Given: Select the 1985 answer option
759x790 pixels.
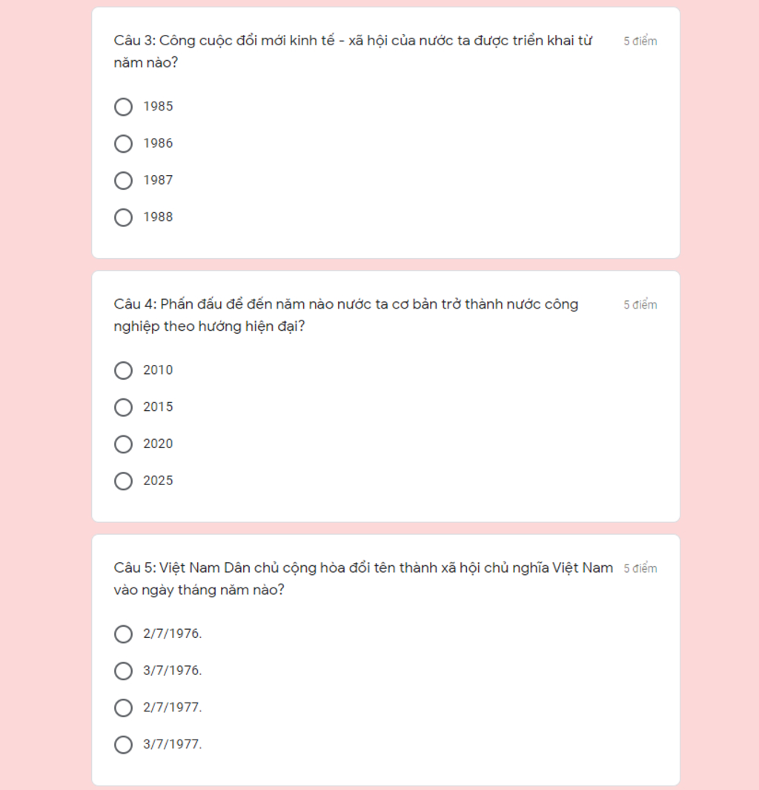Looking at the screenshot, I should (123, 107).
